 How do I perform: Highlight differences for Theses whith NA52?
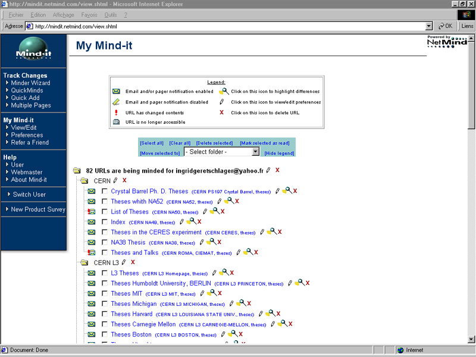click(x=229, y=201)
